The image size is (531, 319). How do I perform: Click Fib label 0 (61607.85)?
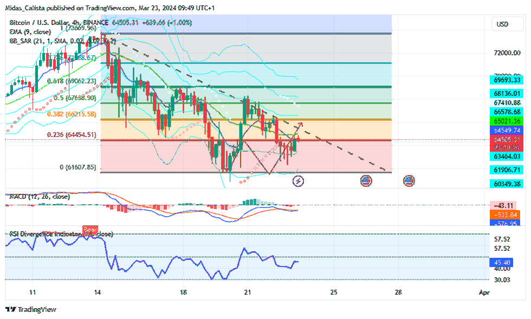tap(78, 167)
